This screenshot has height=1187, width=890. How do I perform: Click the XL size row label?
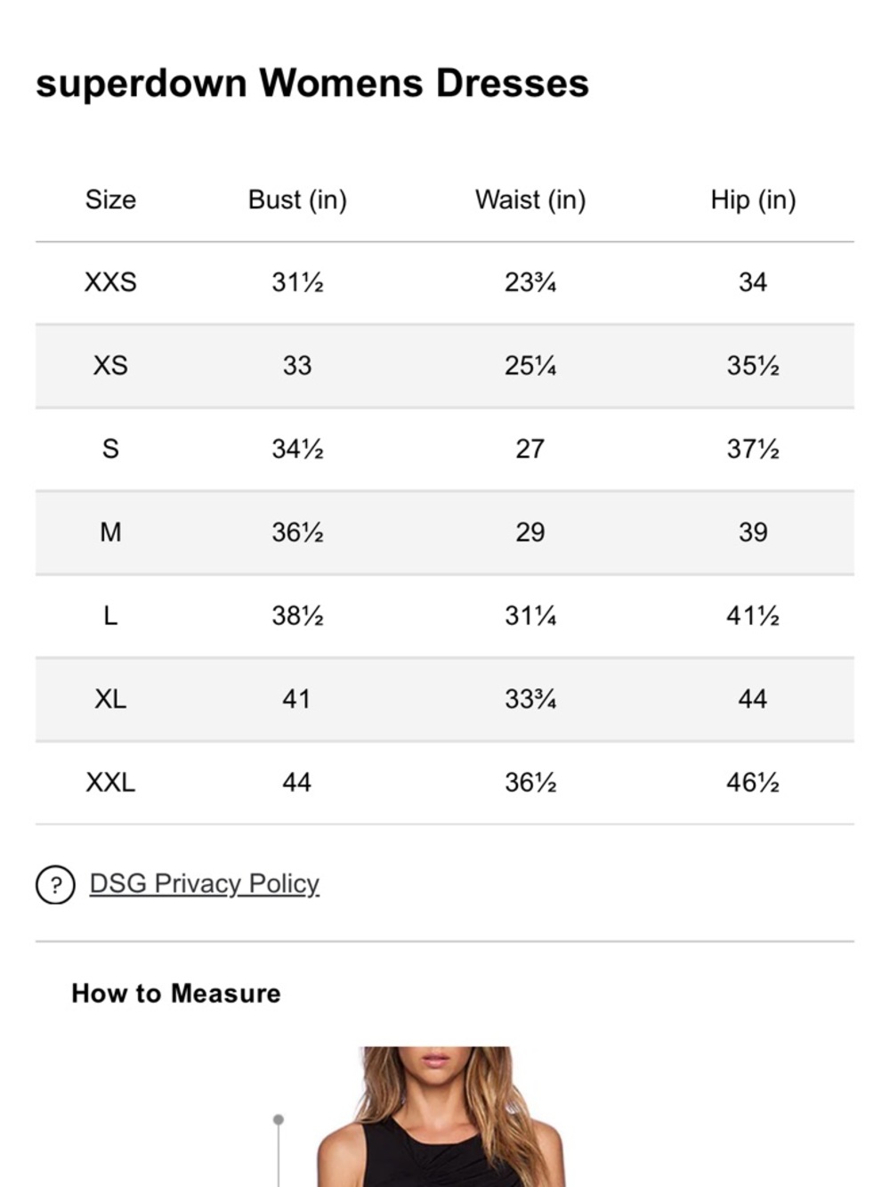click(x=110, y=699)
